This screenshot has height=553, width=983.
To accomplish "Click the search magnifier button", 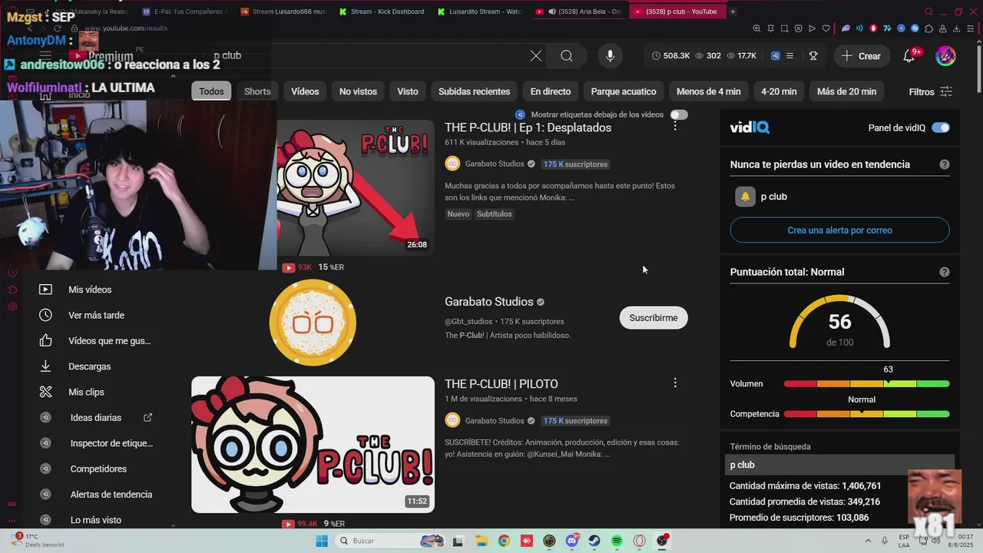I will [x=567, y=55].
